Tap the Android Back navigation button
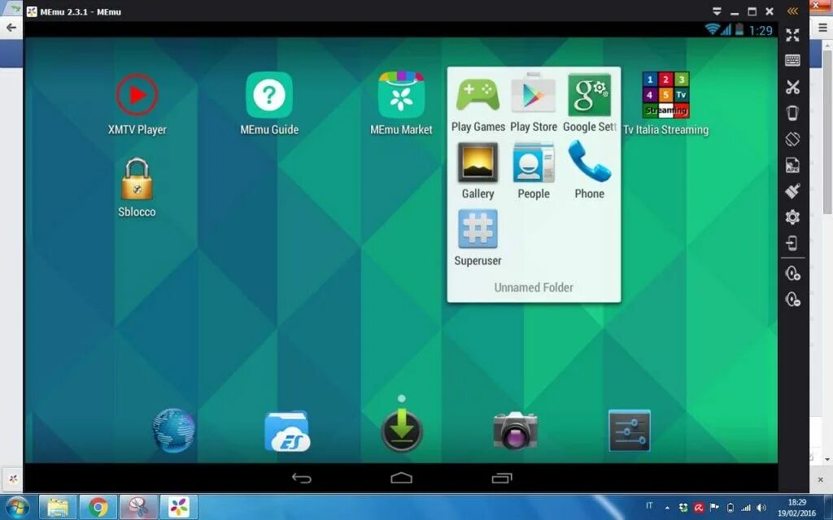This screenshot has width=833, height=520. 301,479
